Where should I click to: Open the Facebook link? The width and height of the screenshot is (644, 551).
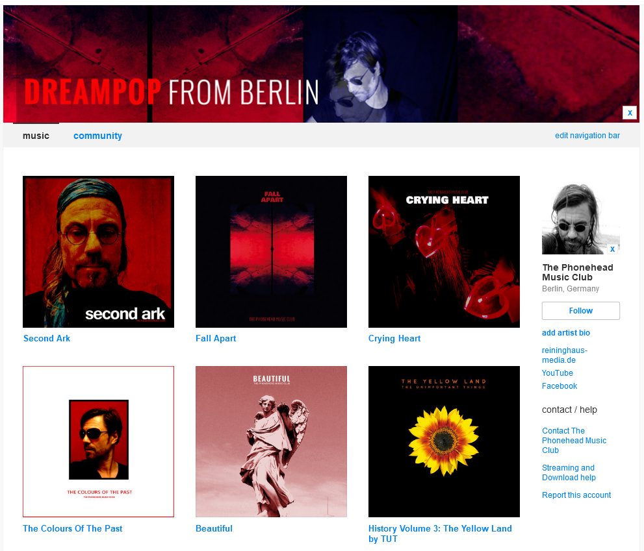coord(560,386)
